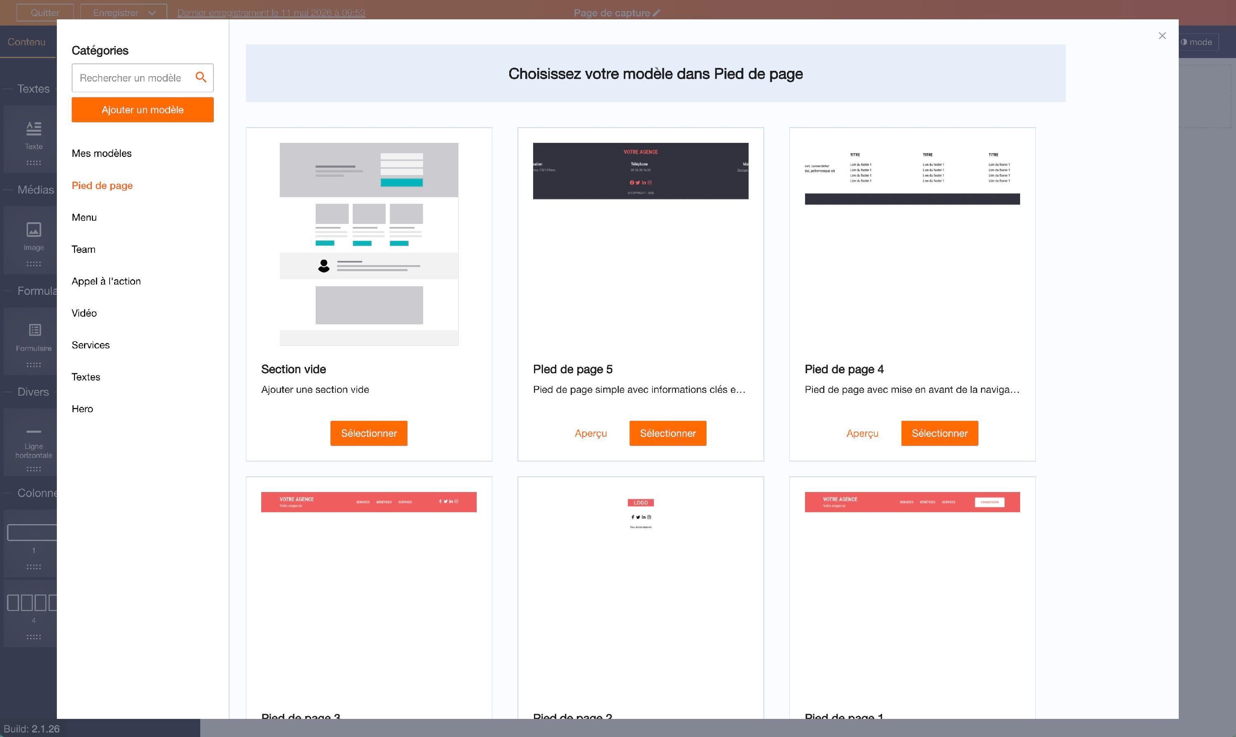Click the Section vide wireframe thumbnail
1236x737 pixels.
[x=369, y=244]
